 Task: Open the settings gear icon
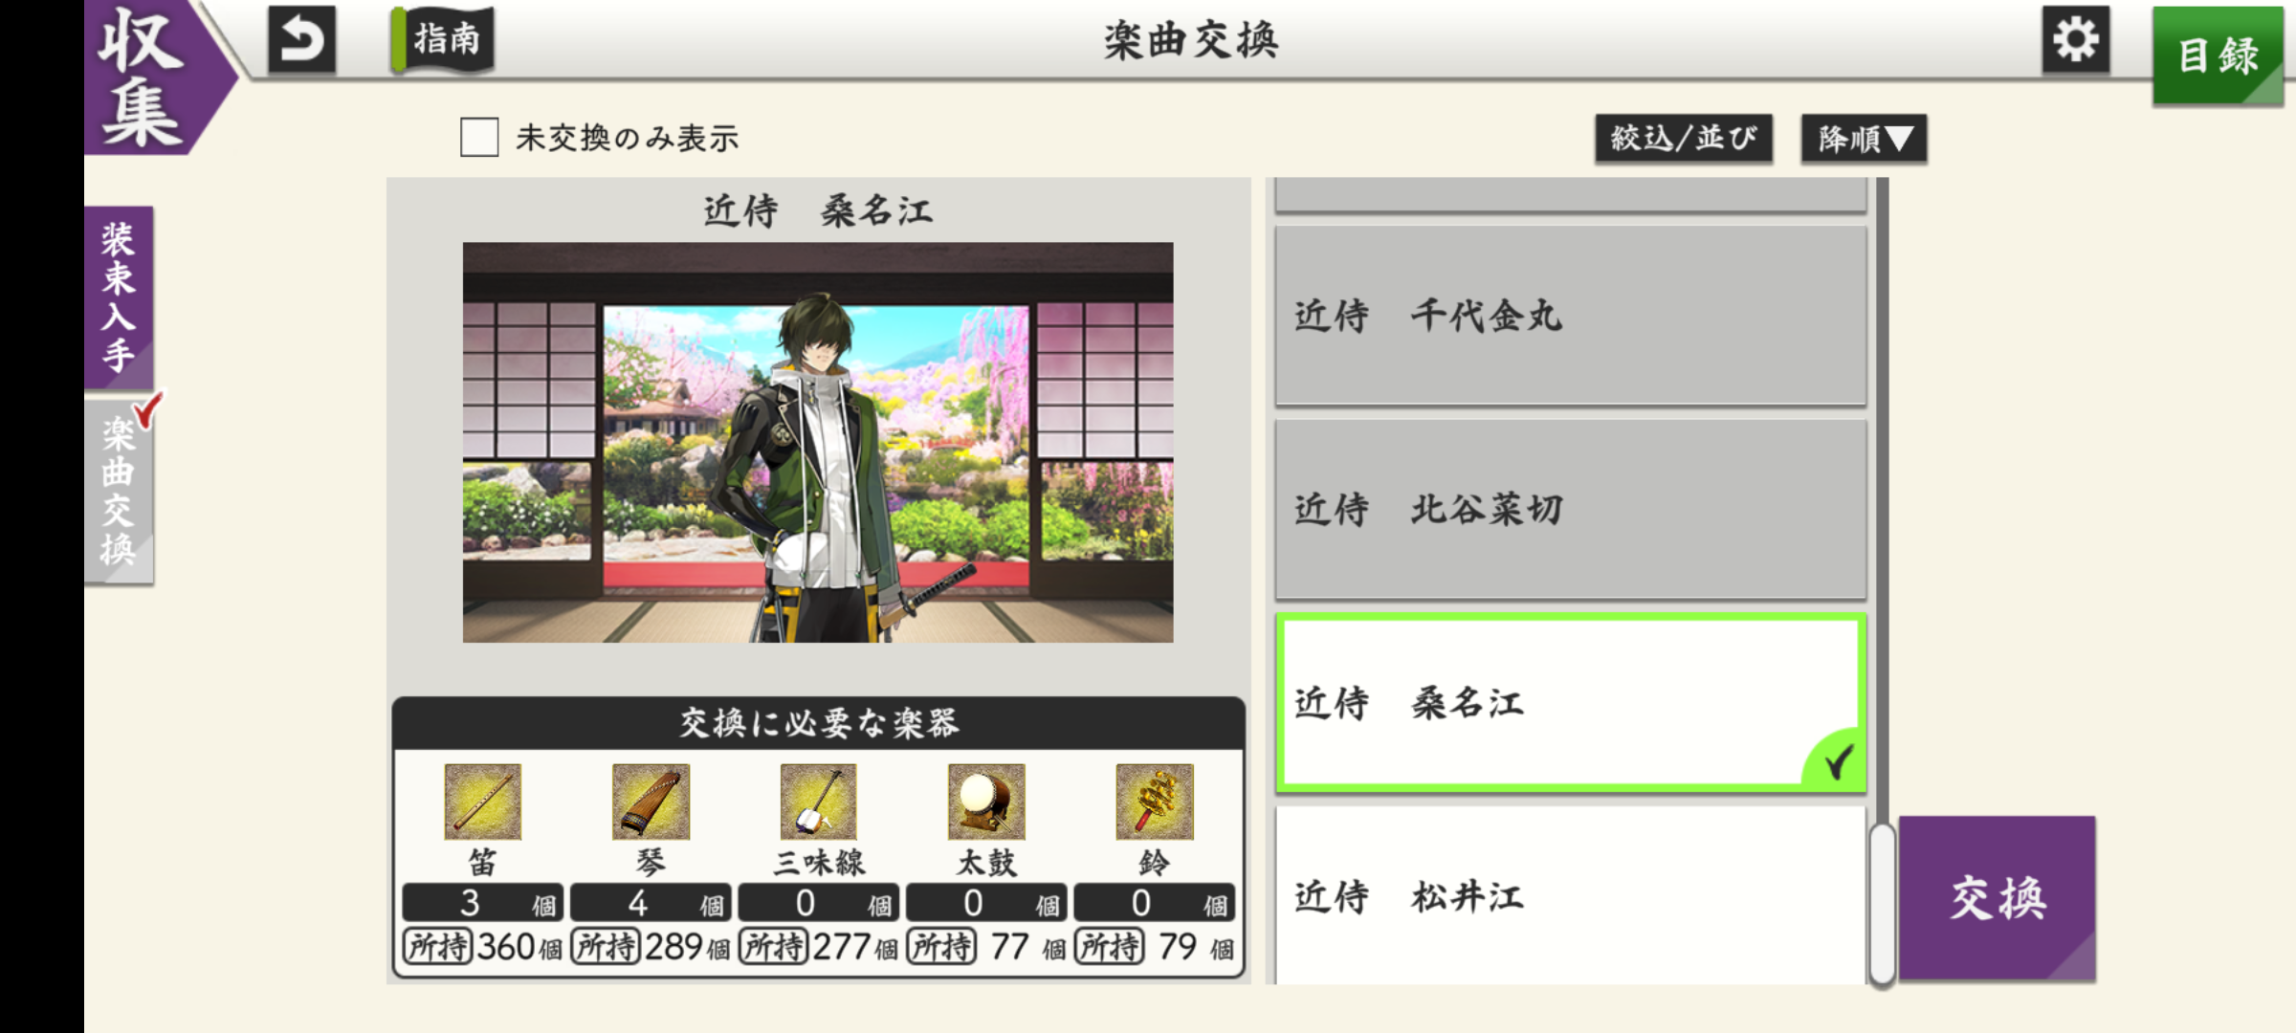(x=2075, y=40)
